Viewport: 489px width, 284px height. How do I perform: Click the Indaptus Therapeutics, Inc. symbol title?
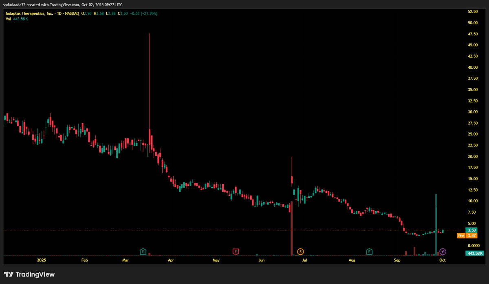(x=29, y=13)
